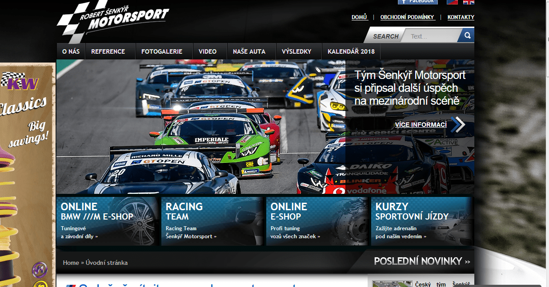This screenshot has height=287, width=549.
Task: Open KALENDÁŘ 2018 from the navigation bar
Action: pos(351,51)
